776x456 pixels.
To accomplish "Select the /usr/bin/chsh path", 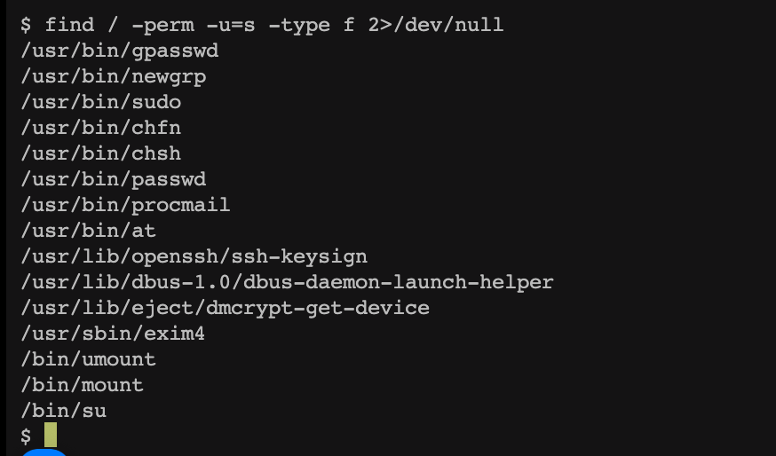I will tap(100, 153).
